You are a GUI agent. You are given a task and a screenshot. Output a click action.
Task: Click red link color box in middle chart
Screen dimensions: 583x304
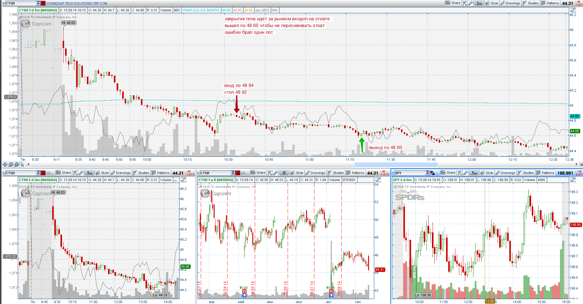click(238, 173)
